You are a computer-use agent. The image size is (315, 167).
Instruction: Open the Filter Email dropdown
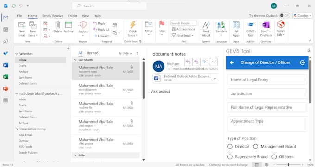click(183, 36)
